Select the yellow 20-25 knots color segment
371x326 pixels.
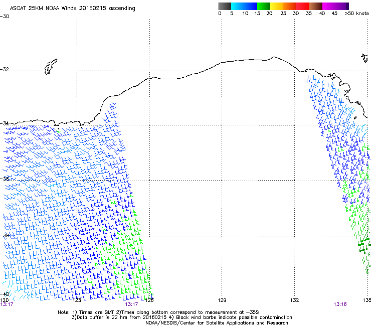[277, 6]
